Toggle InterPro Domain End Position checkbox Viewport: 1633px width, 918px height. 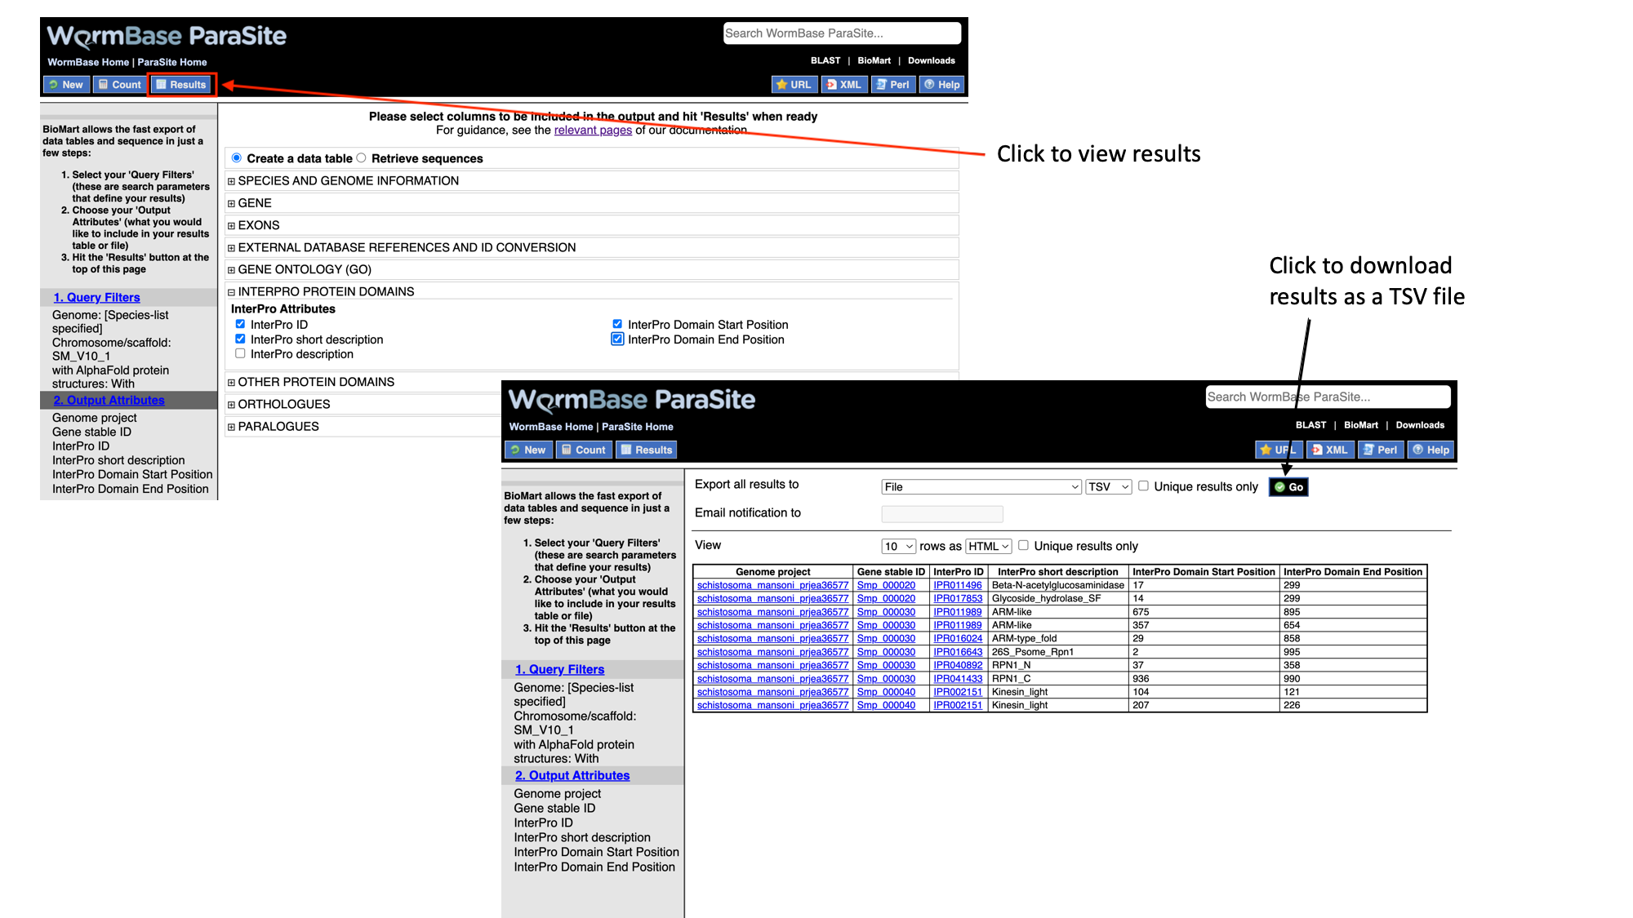point(617,339)
